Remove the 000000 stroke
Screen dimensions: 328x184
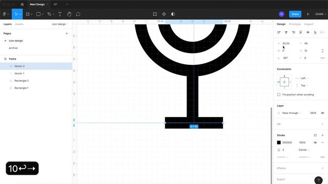pyautogui.click(x=322, y=143)
